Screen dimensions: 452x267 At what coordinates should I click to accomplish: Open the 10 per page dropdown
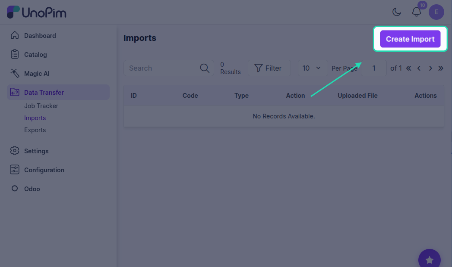313,68
